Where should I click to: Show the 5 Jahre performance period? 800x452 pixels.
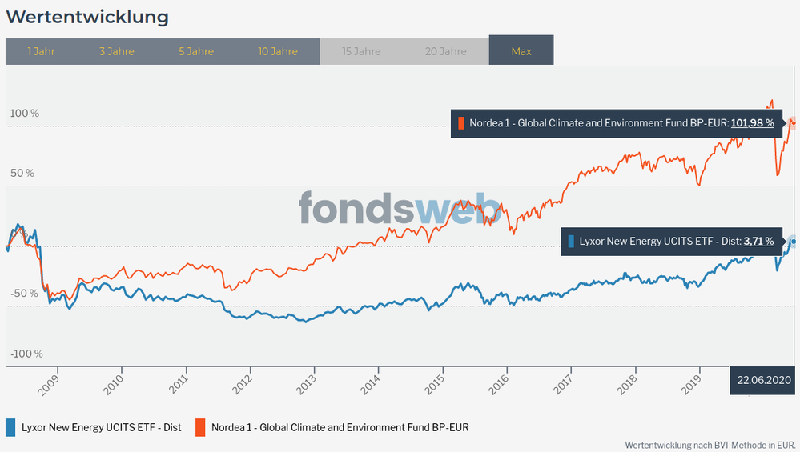196,51
